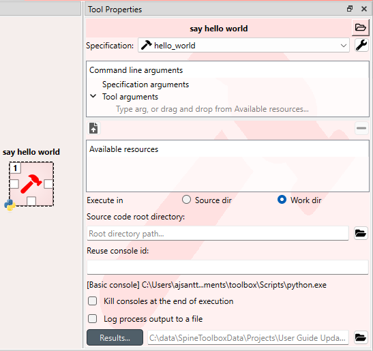Click the bottom connector slot of tool item
This screenshot has width=373, height=351.
point(31,201)
